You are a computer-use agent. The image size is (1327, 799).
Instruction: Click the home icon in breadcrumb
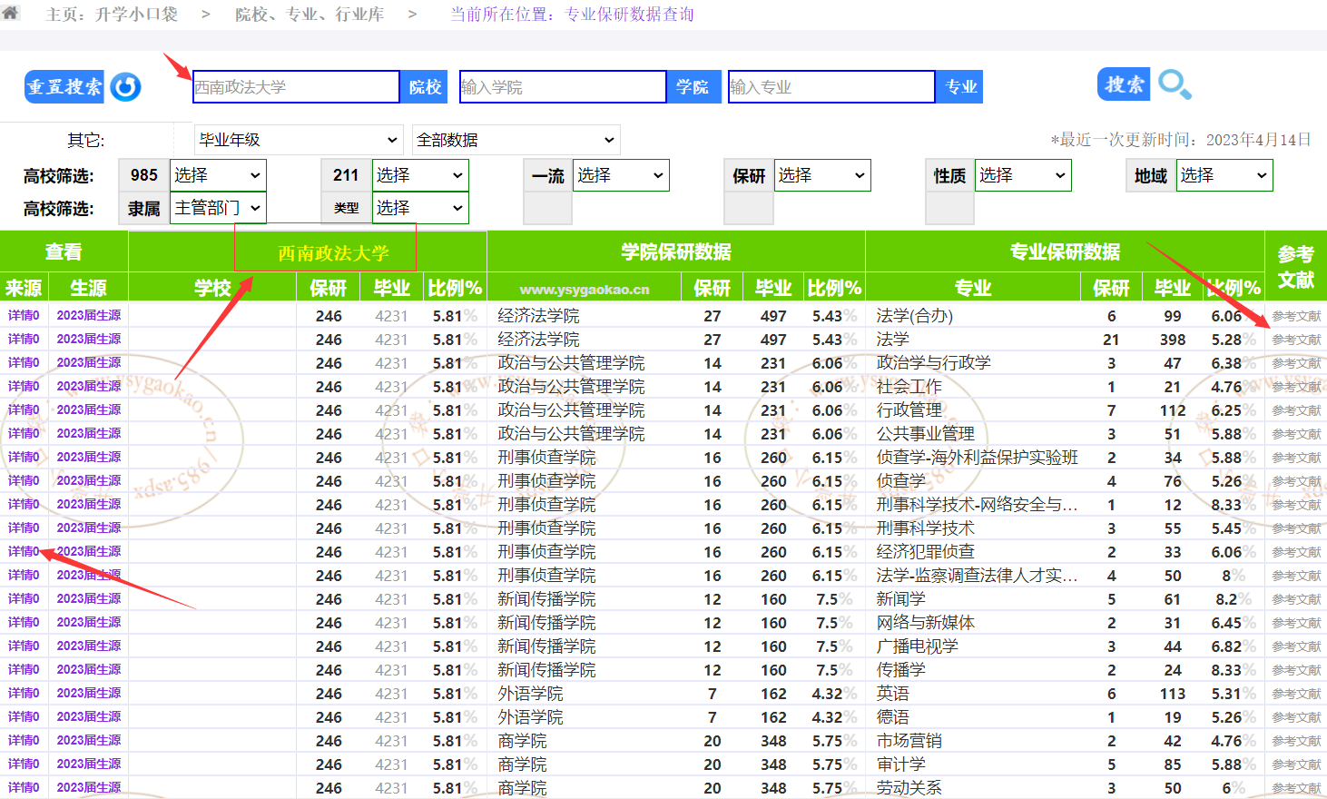(x=10, y=14)
